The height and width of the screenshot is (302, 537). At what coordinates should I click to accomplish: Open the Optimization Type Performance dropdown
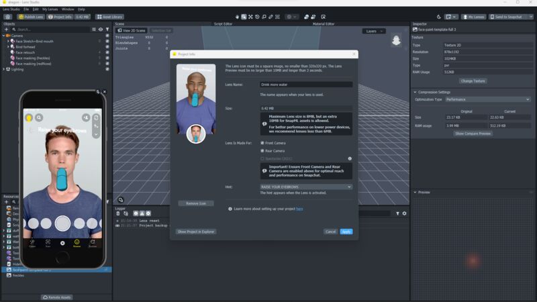coord(488,99)
